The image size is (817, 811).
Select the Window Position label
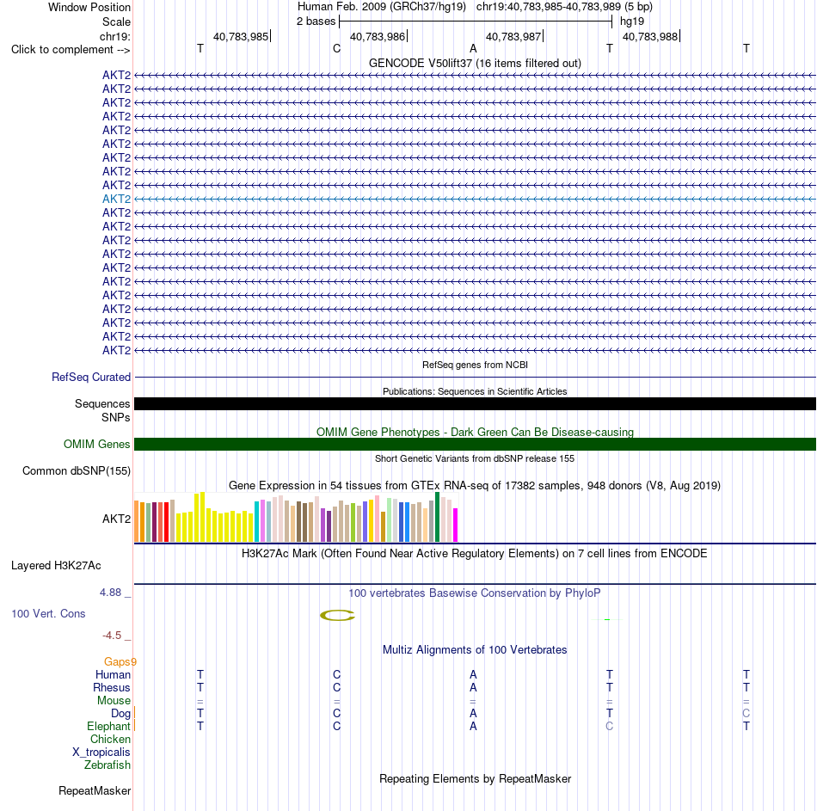pos(89,7)
